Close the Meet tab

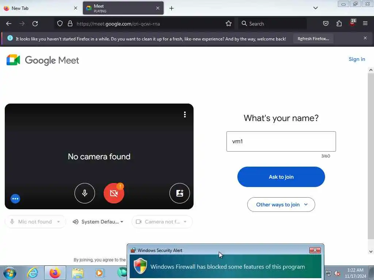tap(158, 8)
